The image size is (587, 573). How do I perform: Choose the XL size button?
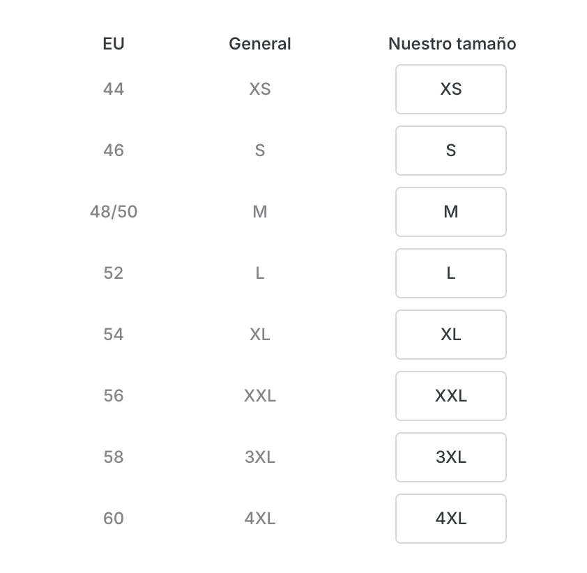(x=450, y=335)
